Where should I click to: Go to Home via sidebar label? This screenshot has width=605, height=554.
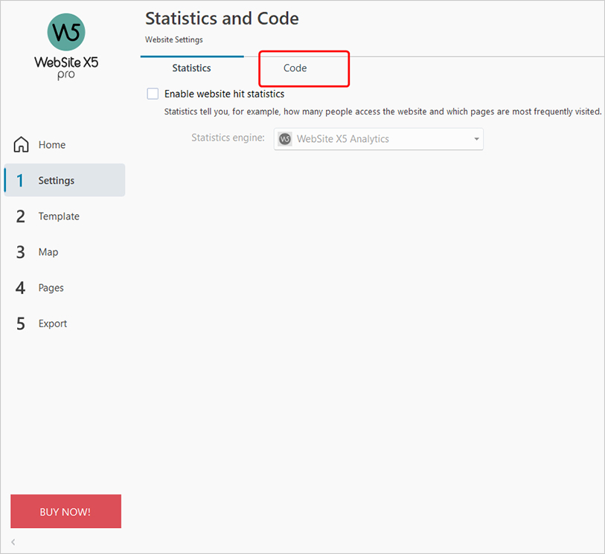click(x=52, y=145)
